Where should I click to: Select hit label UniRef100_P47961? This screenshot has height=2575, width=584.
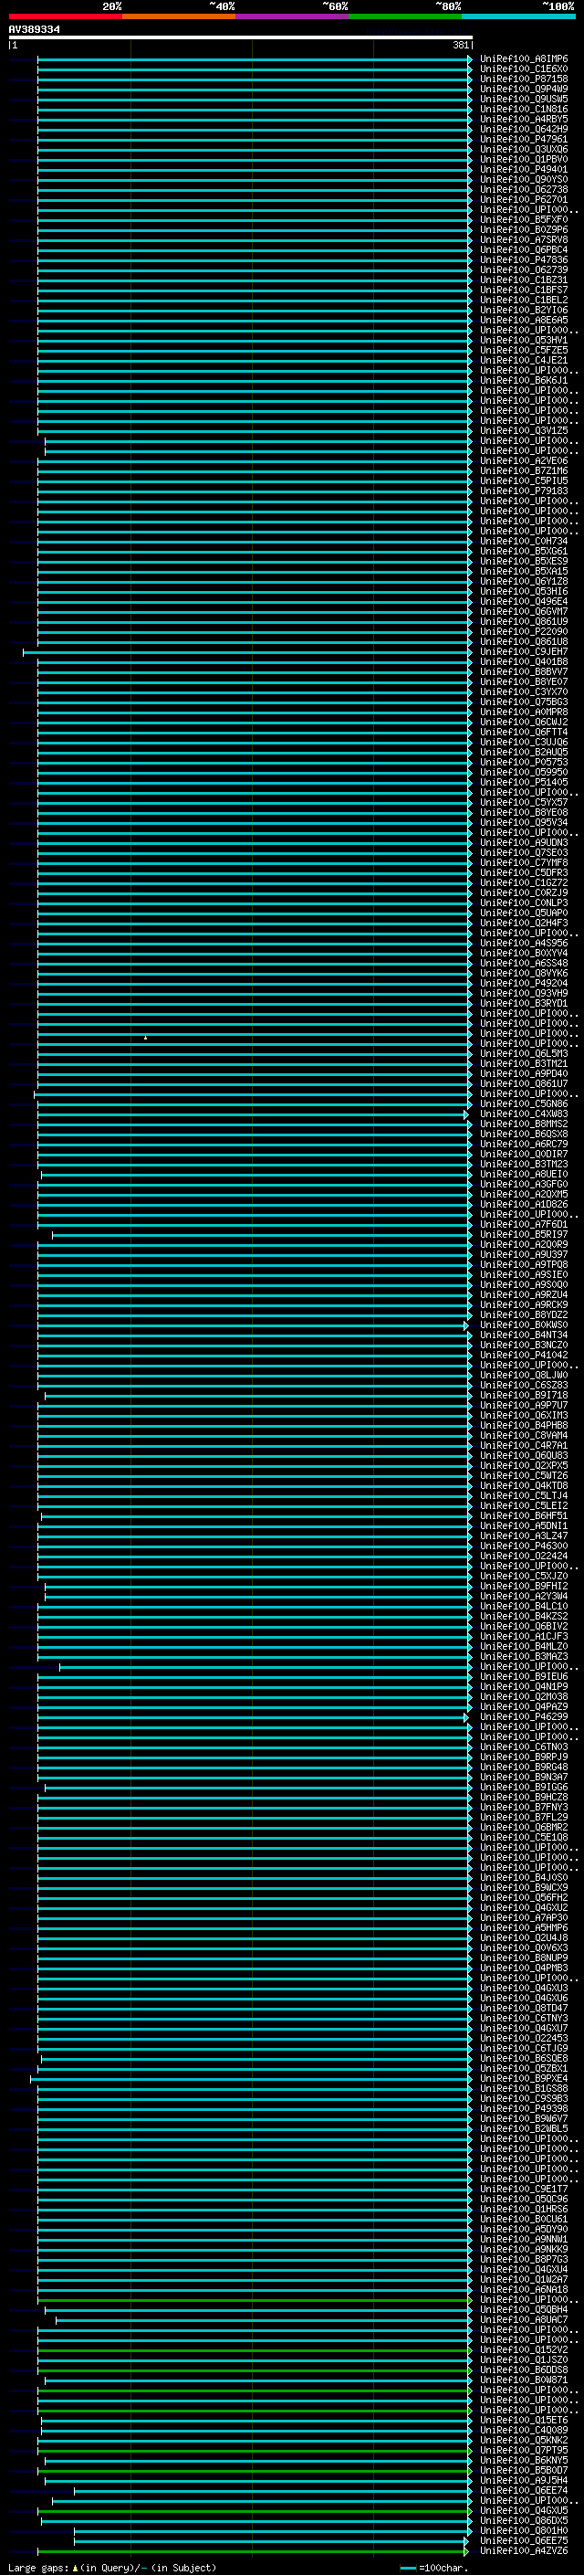523,139
